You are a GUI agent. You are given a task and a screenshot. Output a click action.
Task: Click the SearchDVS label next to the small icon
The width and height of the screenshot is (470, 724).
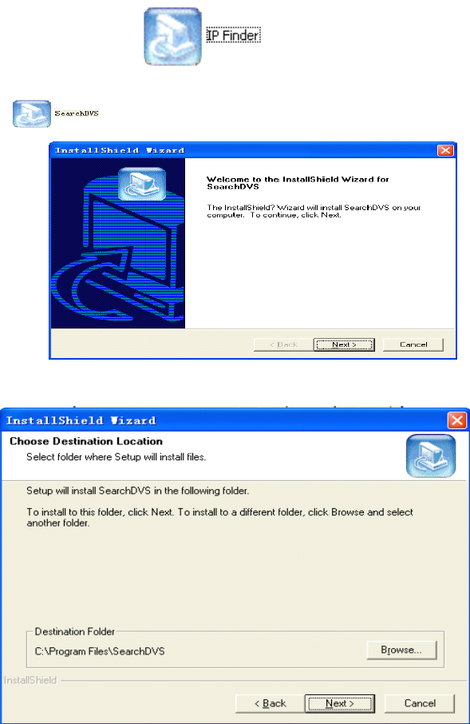77,113
